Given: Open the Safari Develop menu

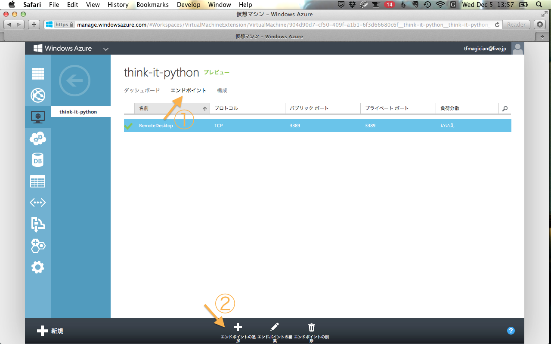Looking at the screenshot, I should pos(189,5).
